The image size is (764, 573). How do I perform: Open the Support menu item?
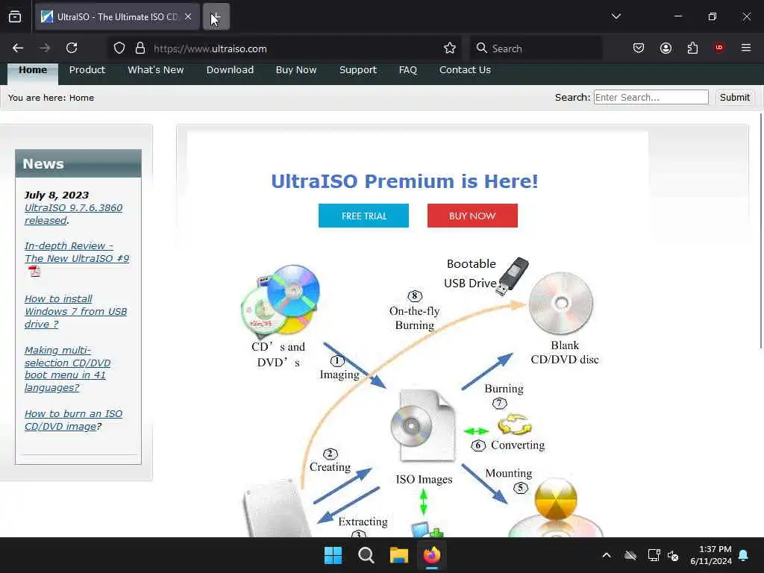[x=358, y=70]
